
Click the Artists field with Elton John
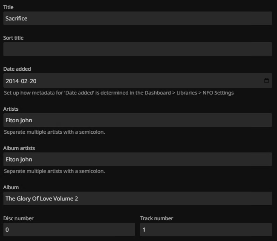(137, 120)
